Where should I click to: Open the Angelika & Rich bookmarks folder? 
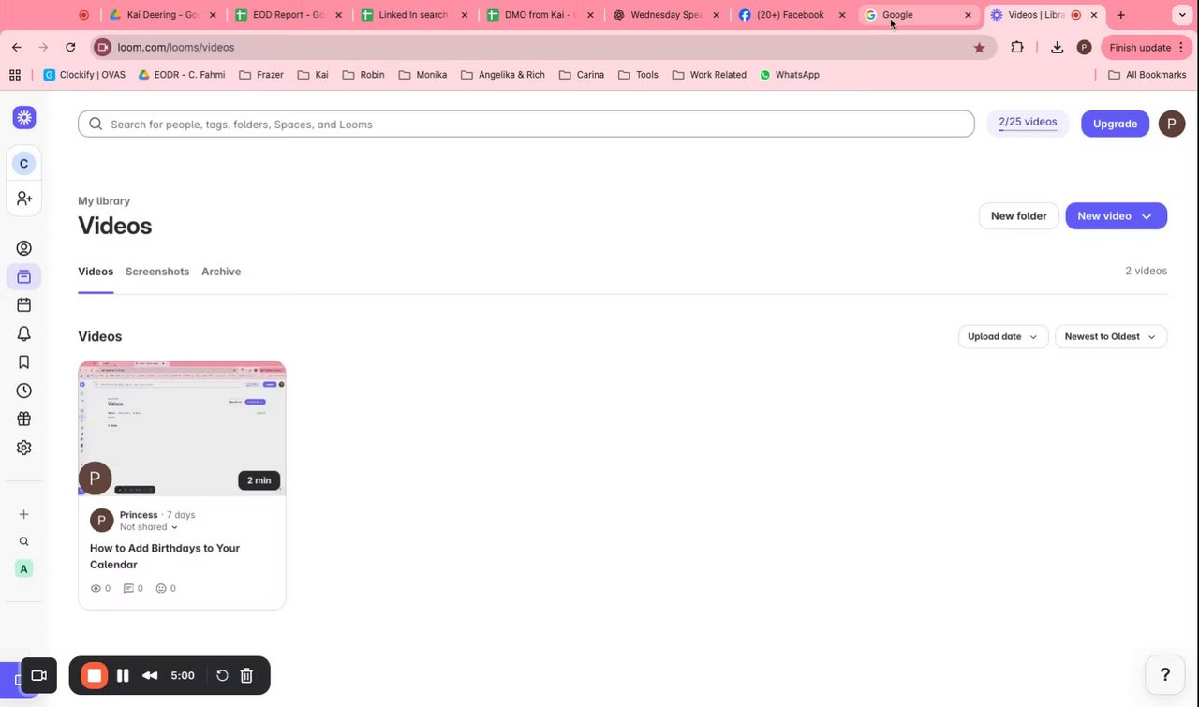pyautogui.click(x=503, y=75)
